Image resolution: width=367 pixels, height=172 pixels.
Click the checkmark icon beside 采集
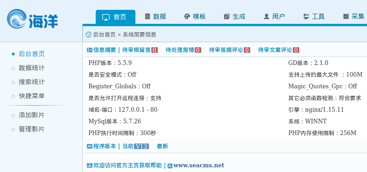346,16
